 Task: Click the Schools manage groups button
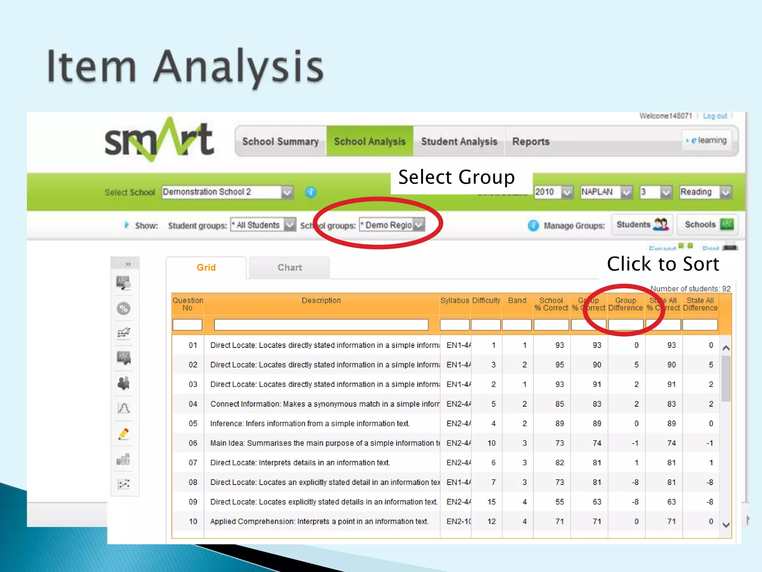click(707, 225)
